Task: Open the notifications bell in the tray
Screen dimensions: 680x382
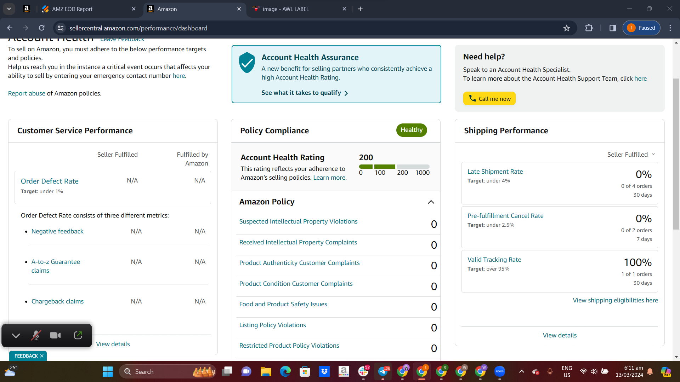Action: coord(650,372)
